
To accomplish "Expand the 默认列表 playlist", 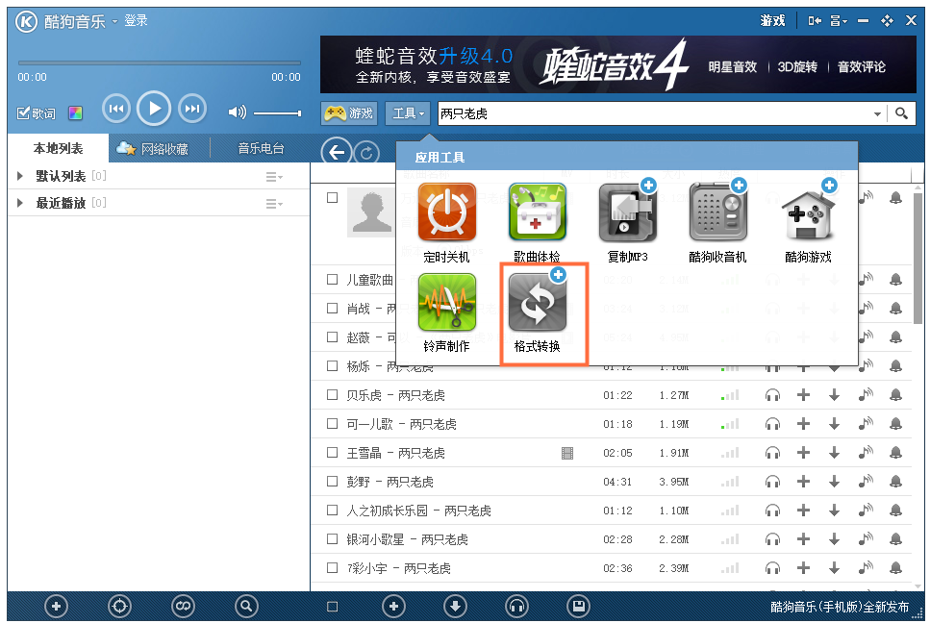I will (x=20, y=176).
